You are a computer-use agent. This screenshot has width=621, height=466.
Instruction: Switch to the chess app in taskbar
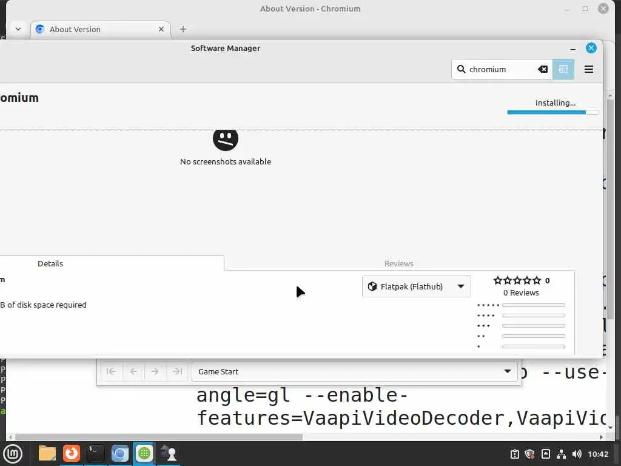point(169,454)
